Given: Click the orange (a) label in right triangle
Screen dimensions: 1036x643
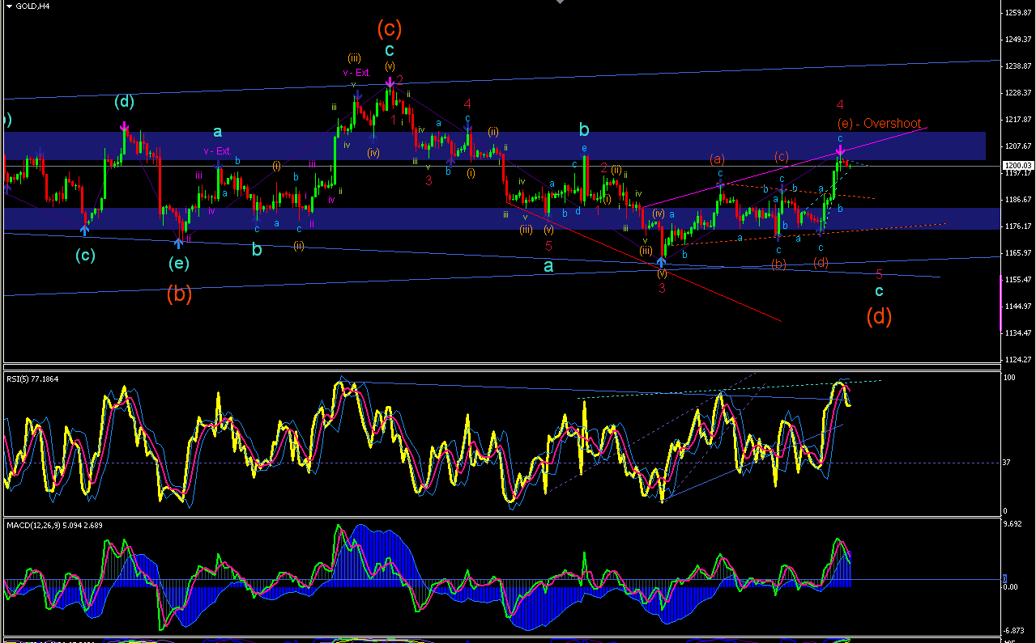Looking at the screenshot, I should click(717, 158).
